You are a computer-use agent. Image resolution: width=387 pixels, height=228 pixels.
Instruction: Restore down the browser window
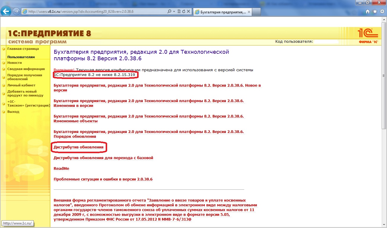(368, 2)
